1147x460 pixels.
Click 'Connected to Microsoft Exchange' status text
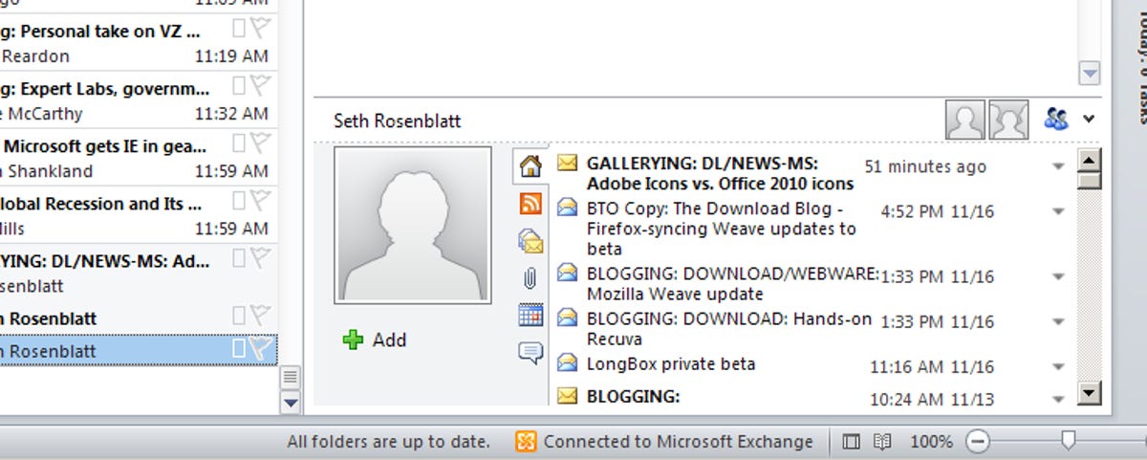pyautogui.click(x=678, y=442)
